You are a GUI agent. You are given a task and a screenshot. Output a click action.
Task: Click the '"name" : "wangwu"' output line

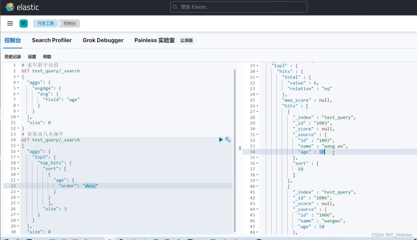[x=322, y=221]
